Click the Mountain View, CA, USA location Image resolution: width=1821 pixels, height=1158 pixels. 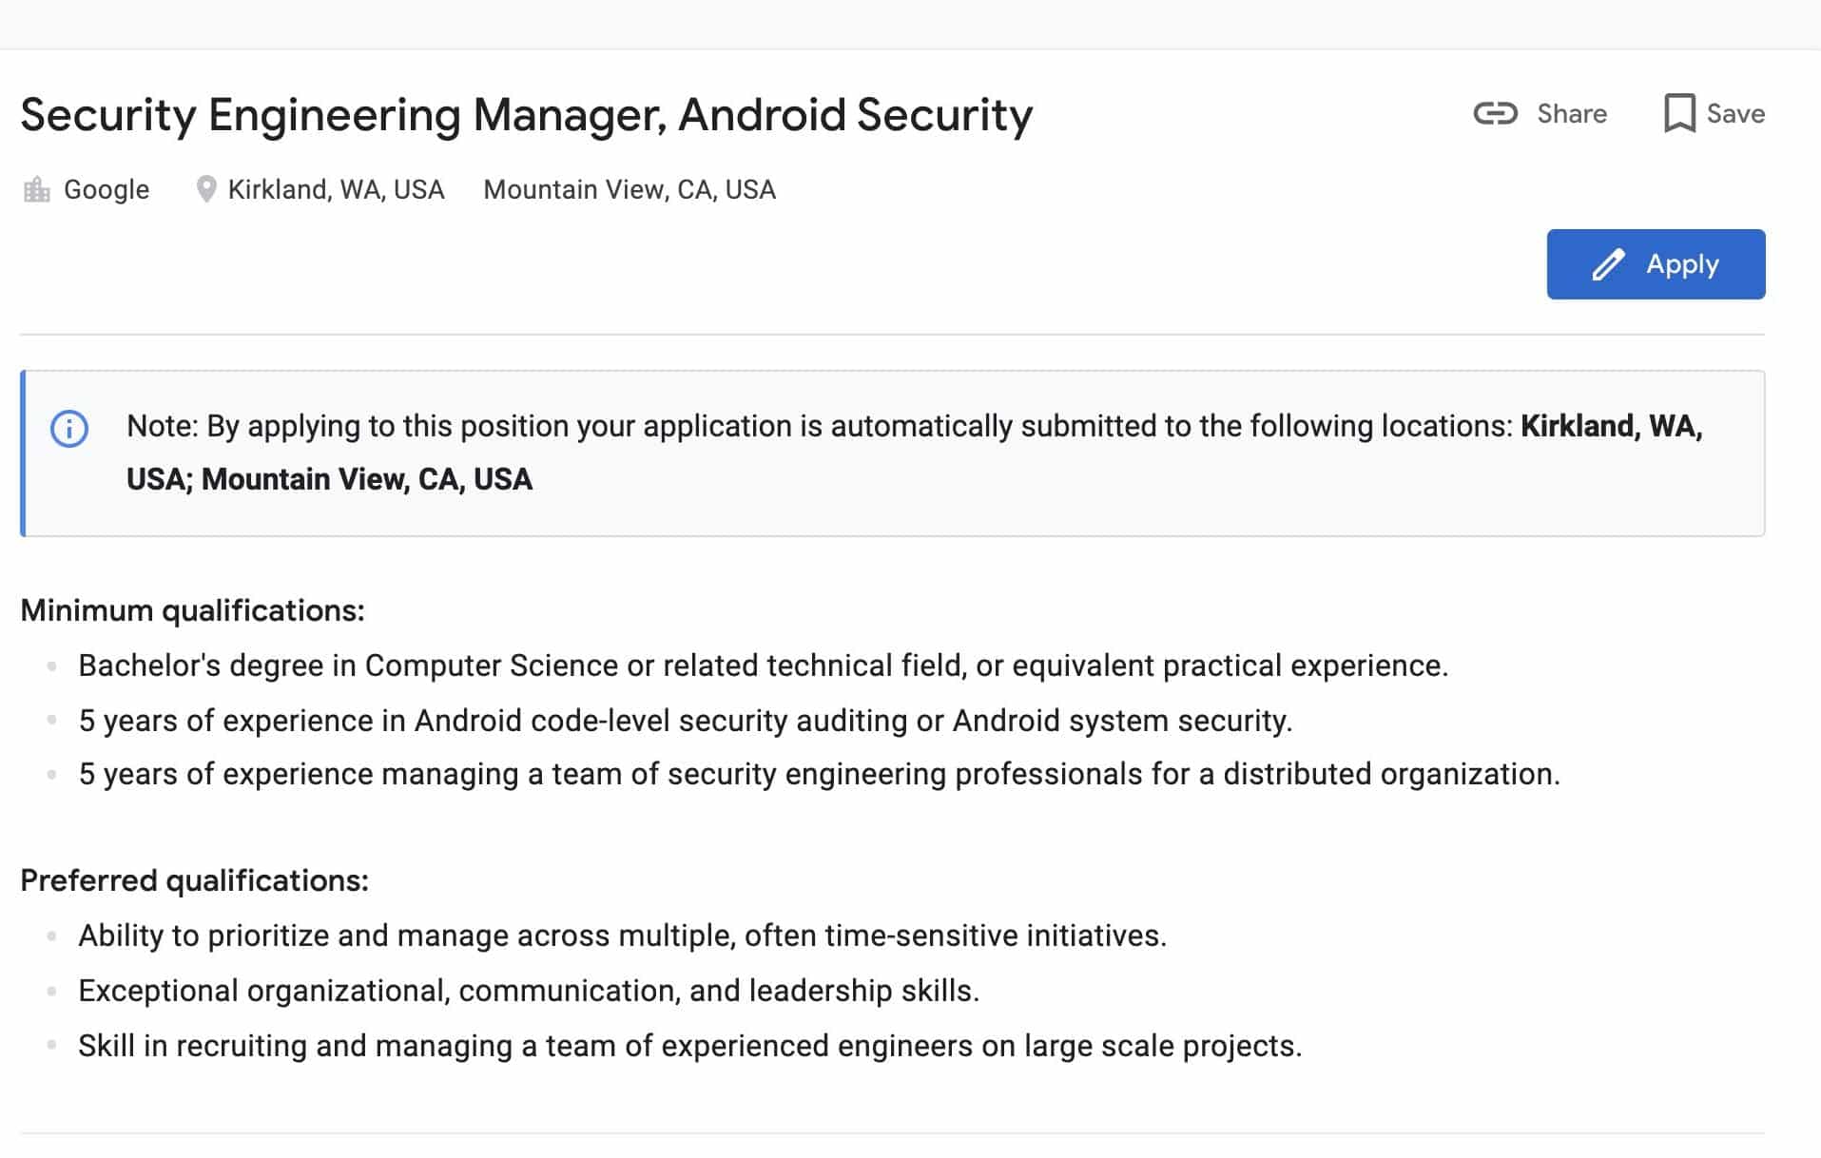(x=630, y=189)
